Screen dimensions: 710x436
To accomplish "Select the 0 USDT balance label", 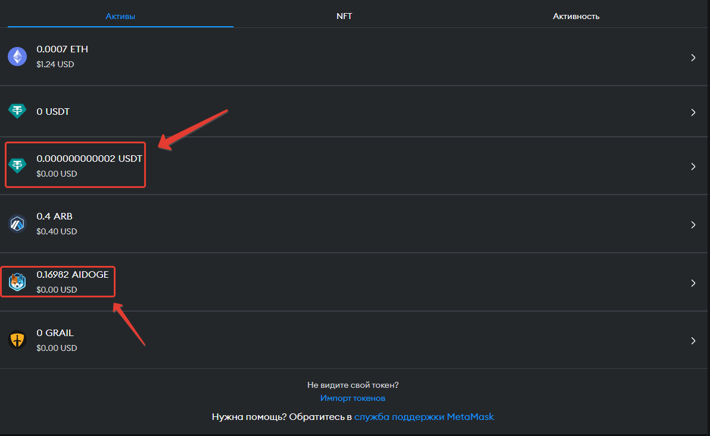I will [x=53, y=111].
